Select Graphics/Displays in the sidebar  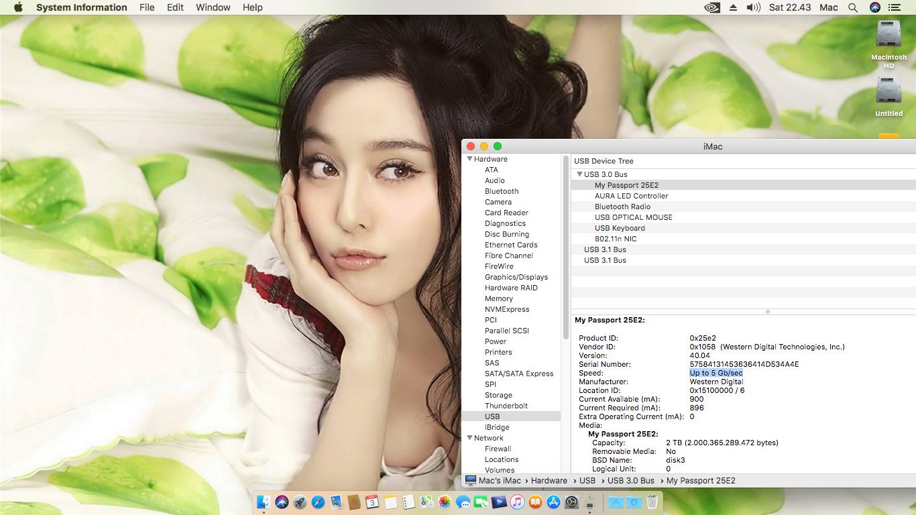516,277
